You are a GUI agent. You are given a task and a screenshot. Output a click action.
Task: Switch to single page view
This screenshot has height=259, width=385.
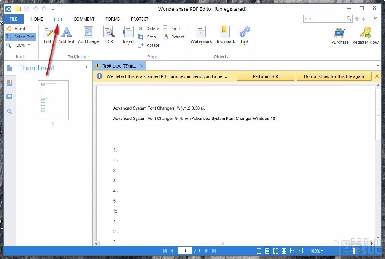pos(259,251)
